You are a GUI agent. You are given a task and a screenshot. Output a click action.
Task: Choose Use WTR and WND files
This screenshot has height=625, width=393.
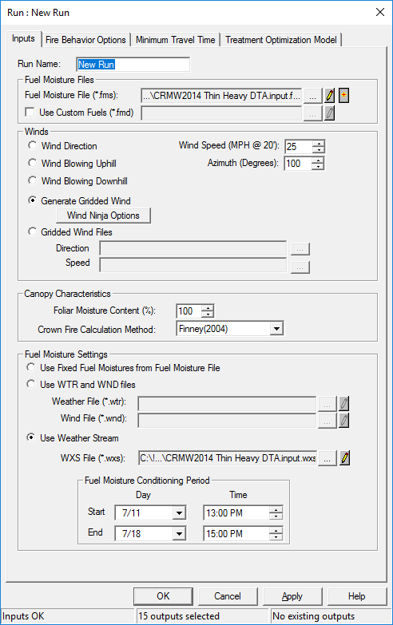pyautogui.click(x=30, y=384)
